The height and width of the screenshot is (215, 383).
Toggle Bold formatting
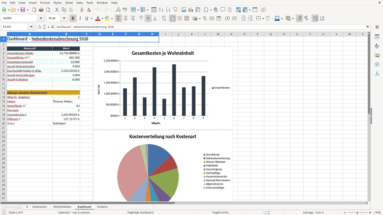(73, 18)
